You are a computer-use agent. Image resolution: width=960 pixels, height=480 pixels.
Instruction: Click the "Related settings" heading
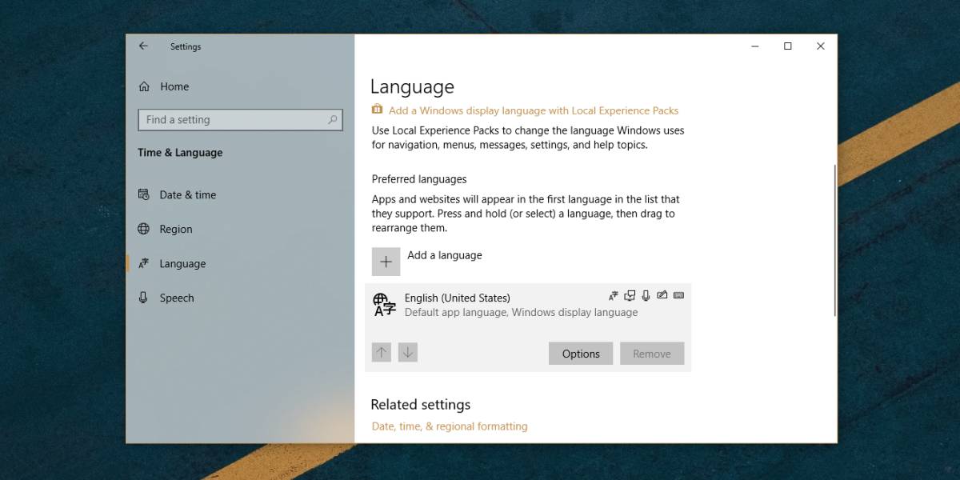tap(421, 405)
